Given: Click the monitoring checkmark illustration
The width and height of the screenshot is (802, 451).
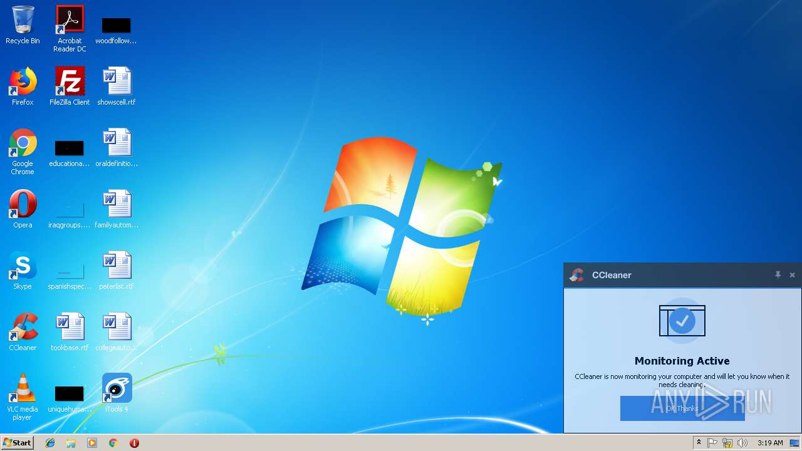Looking at the screenshot, I should tap(682, 321).
